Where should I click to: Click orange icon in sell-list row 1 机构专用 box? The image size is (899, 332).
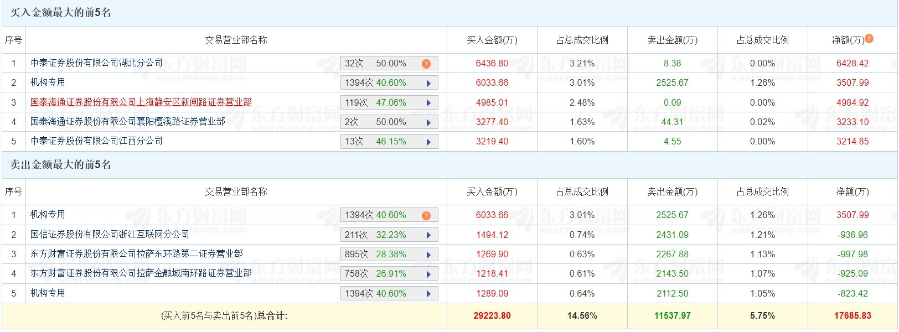click(x=426, y=215)
